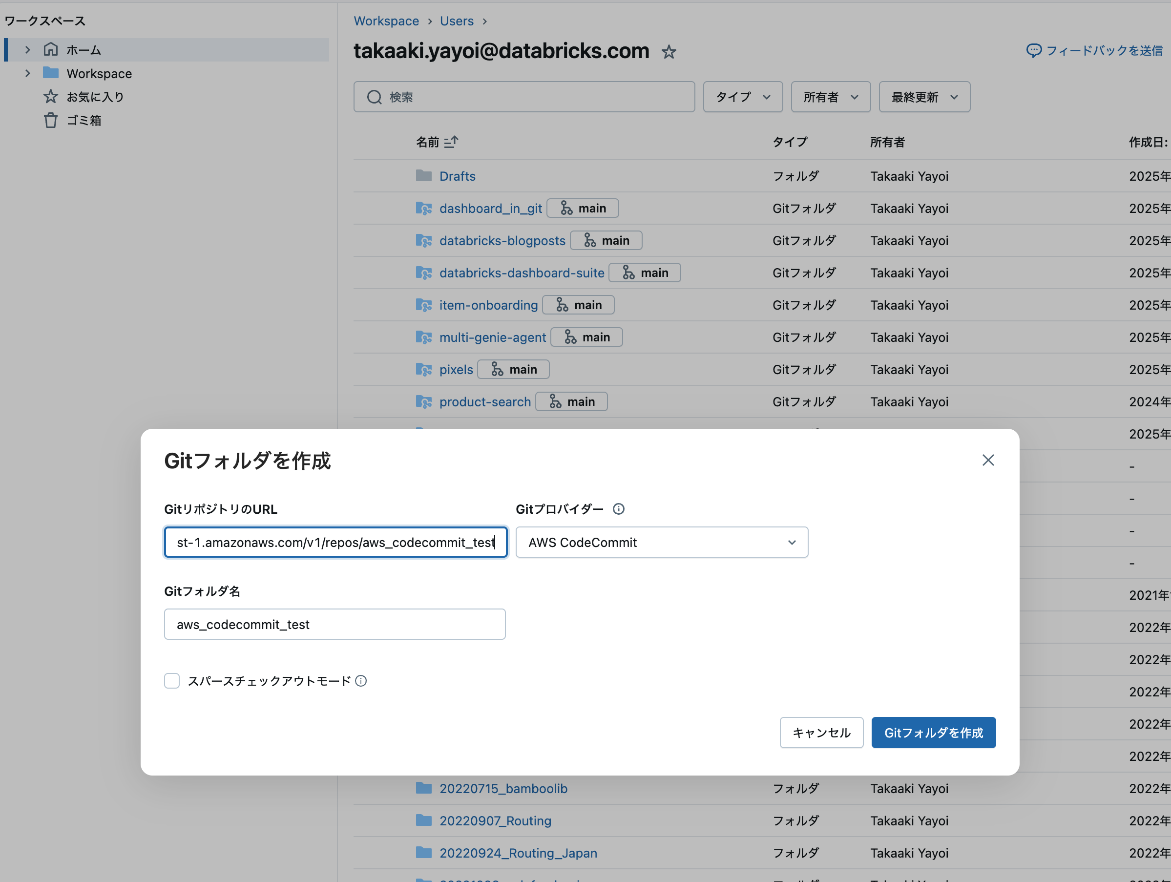Open the ゴミ箱 trash icon in sidebar

pyautogui.click(x=51, y=120)
